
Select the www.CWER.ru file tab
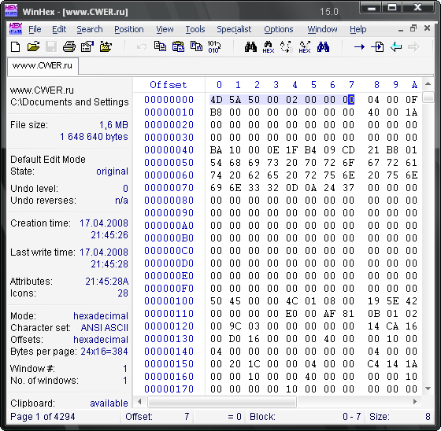[x=43, y=66]
